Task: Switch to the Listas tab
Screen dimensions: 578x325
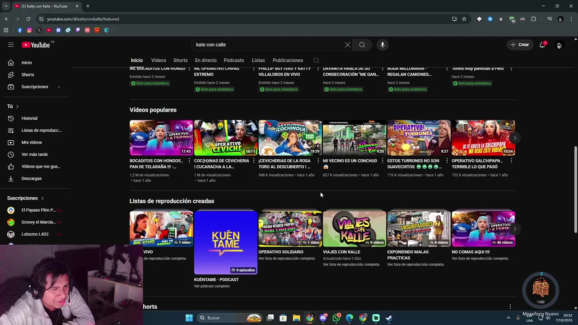Action: (x=258, y=60)
